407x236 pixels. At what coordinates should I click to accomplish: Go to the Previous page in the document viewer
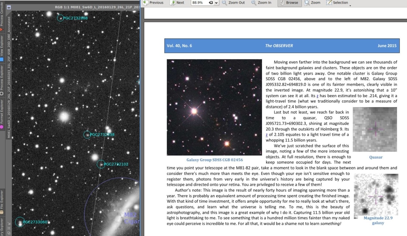(x=153, y=3)
